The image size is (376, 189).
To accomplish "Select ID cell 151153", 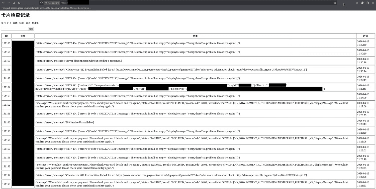I will point(6,184).
